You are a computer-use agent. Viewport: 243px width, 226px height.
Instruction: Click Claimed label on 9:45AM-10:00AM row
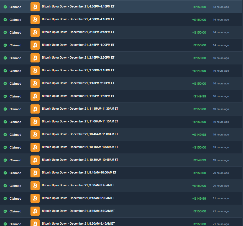pos(16,173)
